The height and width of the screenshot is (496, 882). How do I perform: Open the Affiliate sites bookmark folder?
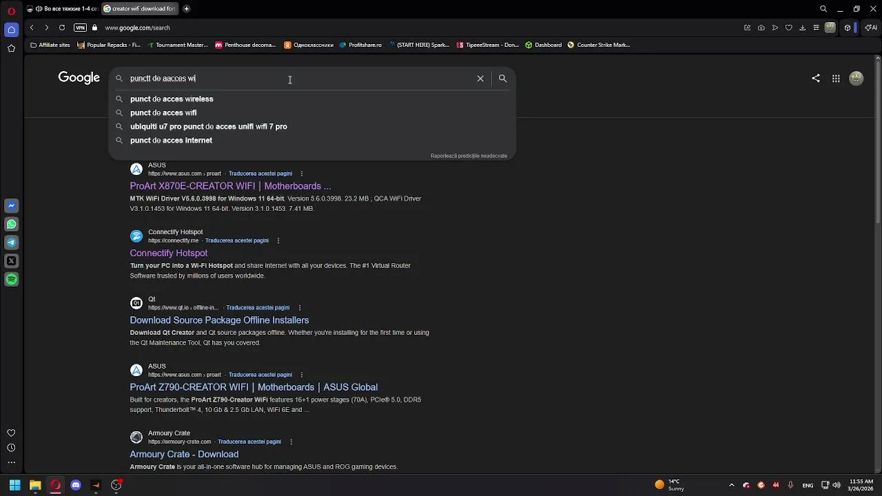pos(50,45)
